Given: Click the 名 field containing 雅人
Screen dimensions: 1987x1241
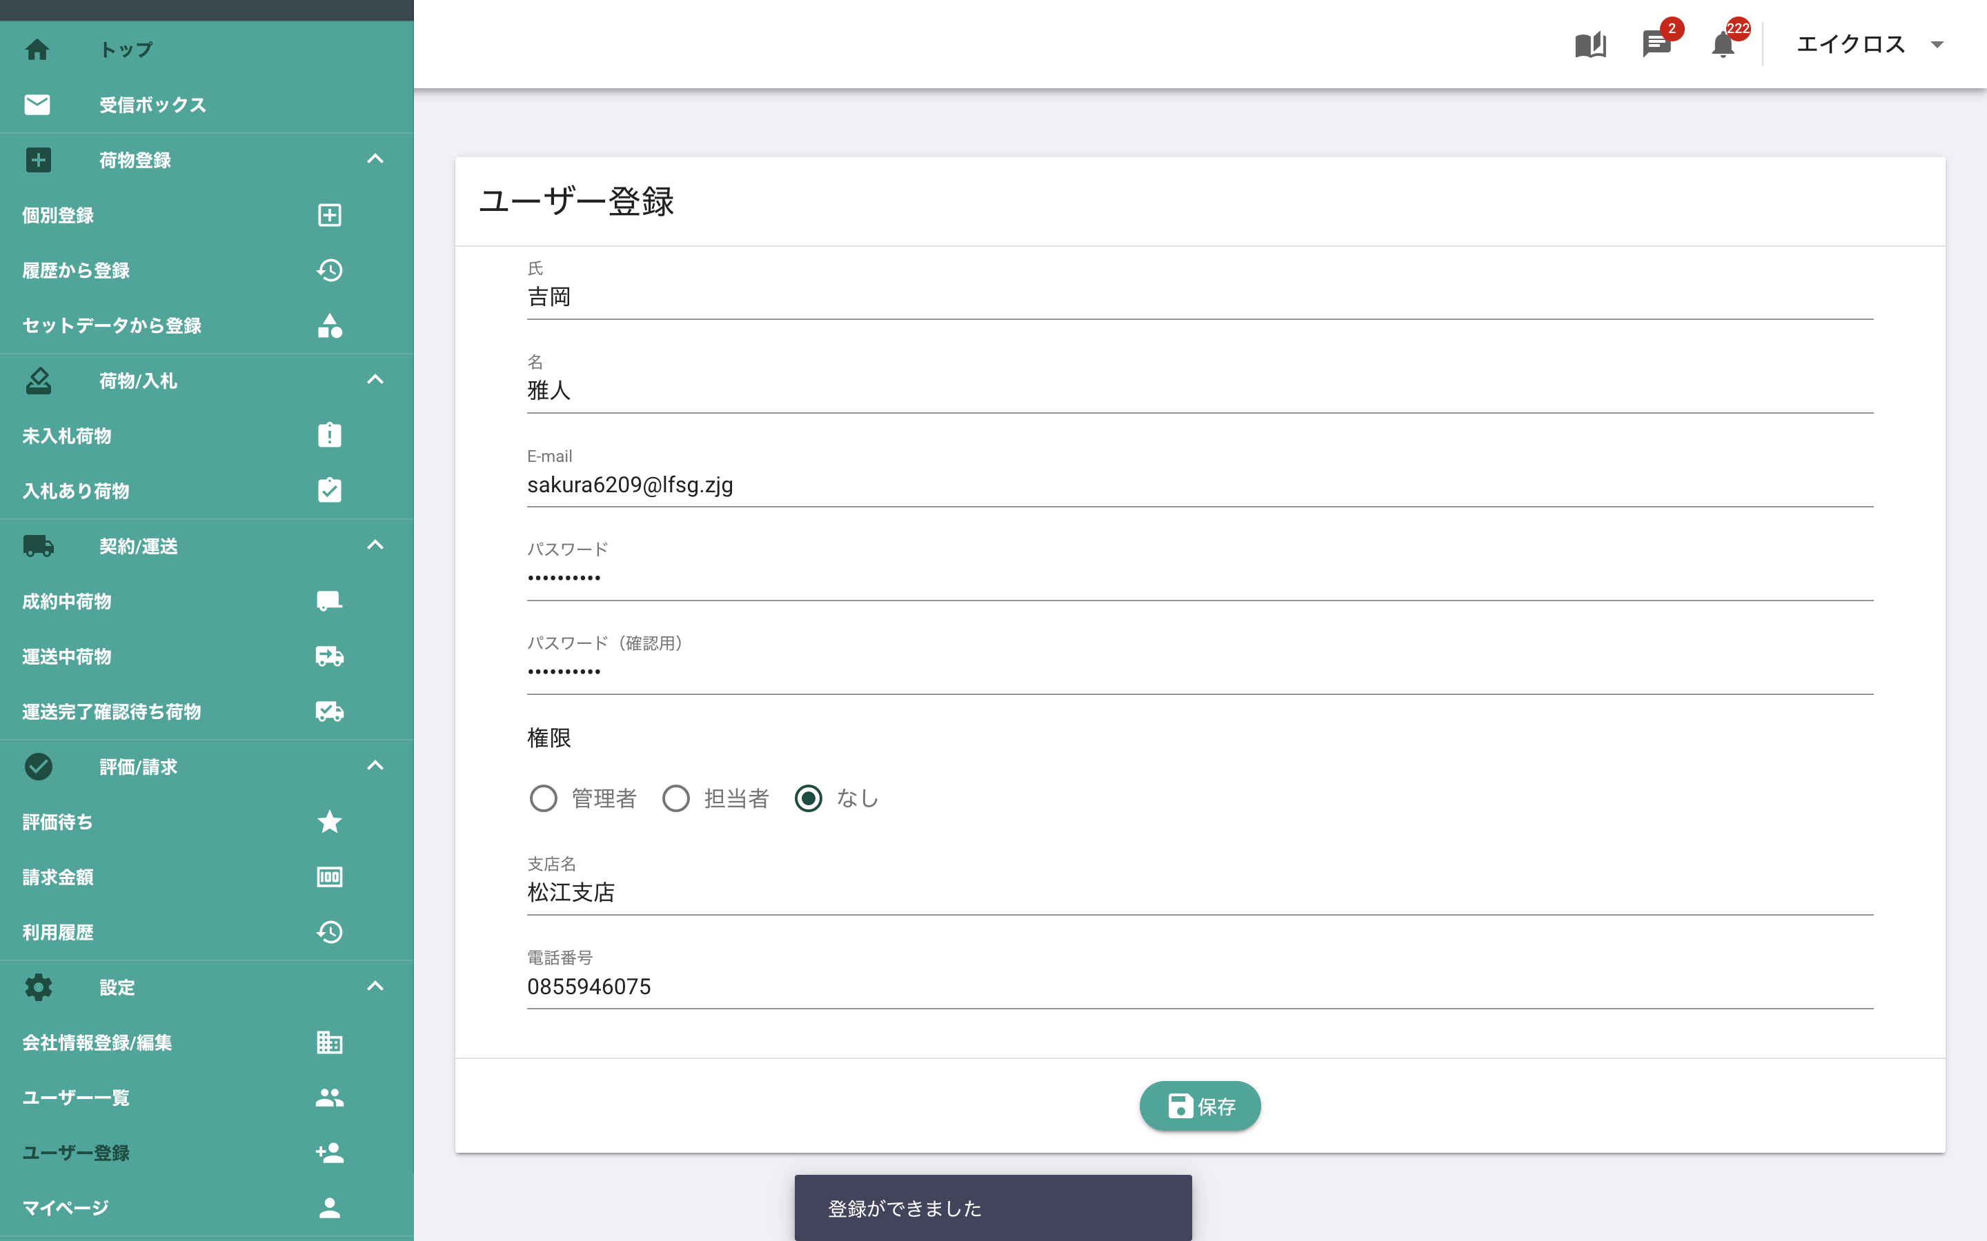Looking at the screenshot, I should click(x=1200, y=391).
